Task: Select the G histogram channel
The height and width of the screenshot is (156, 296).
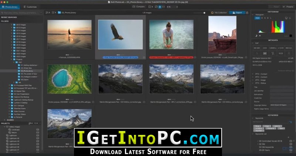Action: (x=265, y=18)
